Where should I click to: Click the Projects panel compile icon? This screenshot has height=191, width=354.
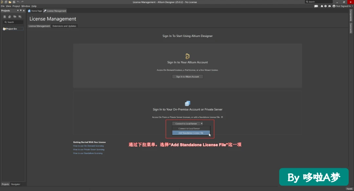click(10, 17)
